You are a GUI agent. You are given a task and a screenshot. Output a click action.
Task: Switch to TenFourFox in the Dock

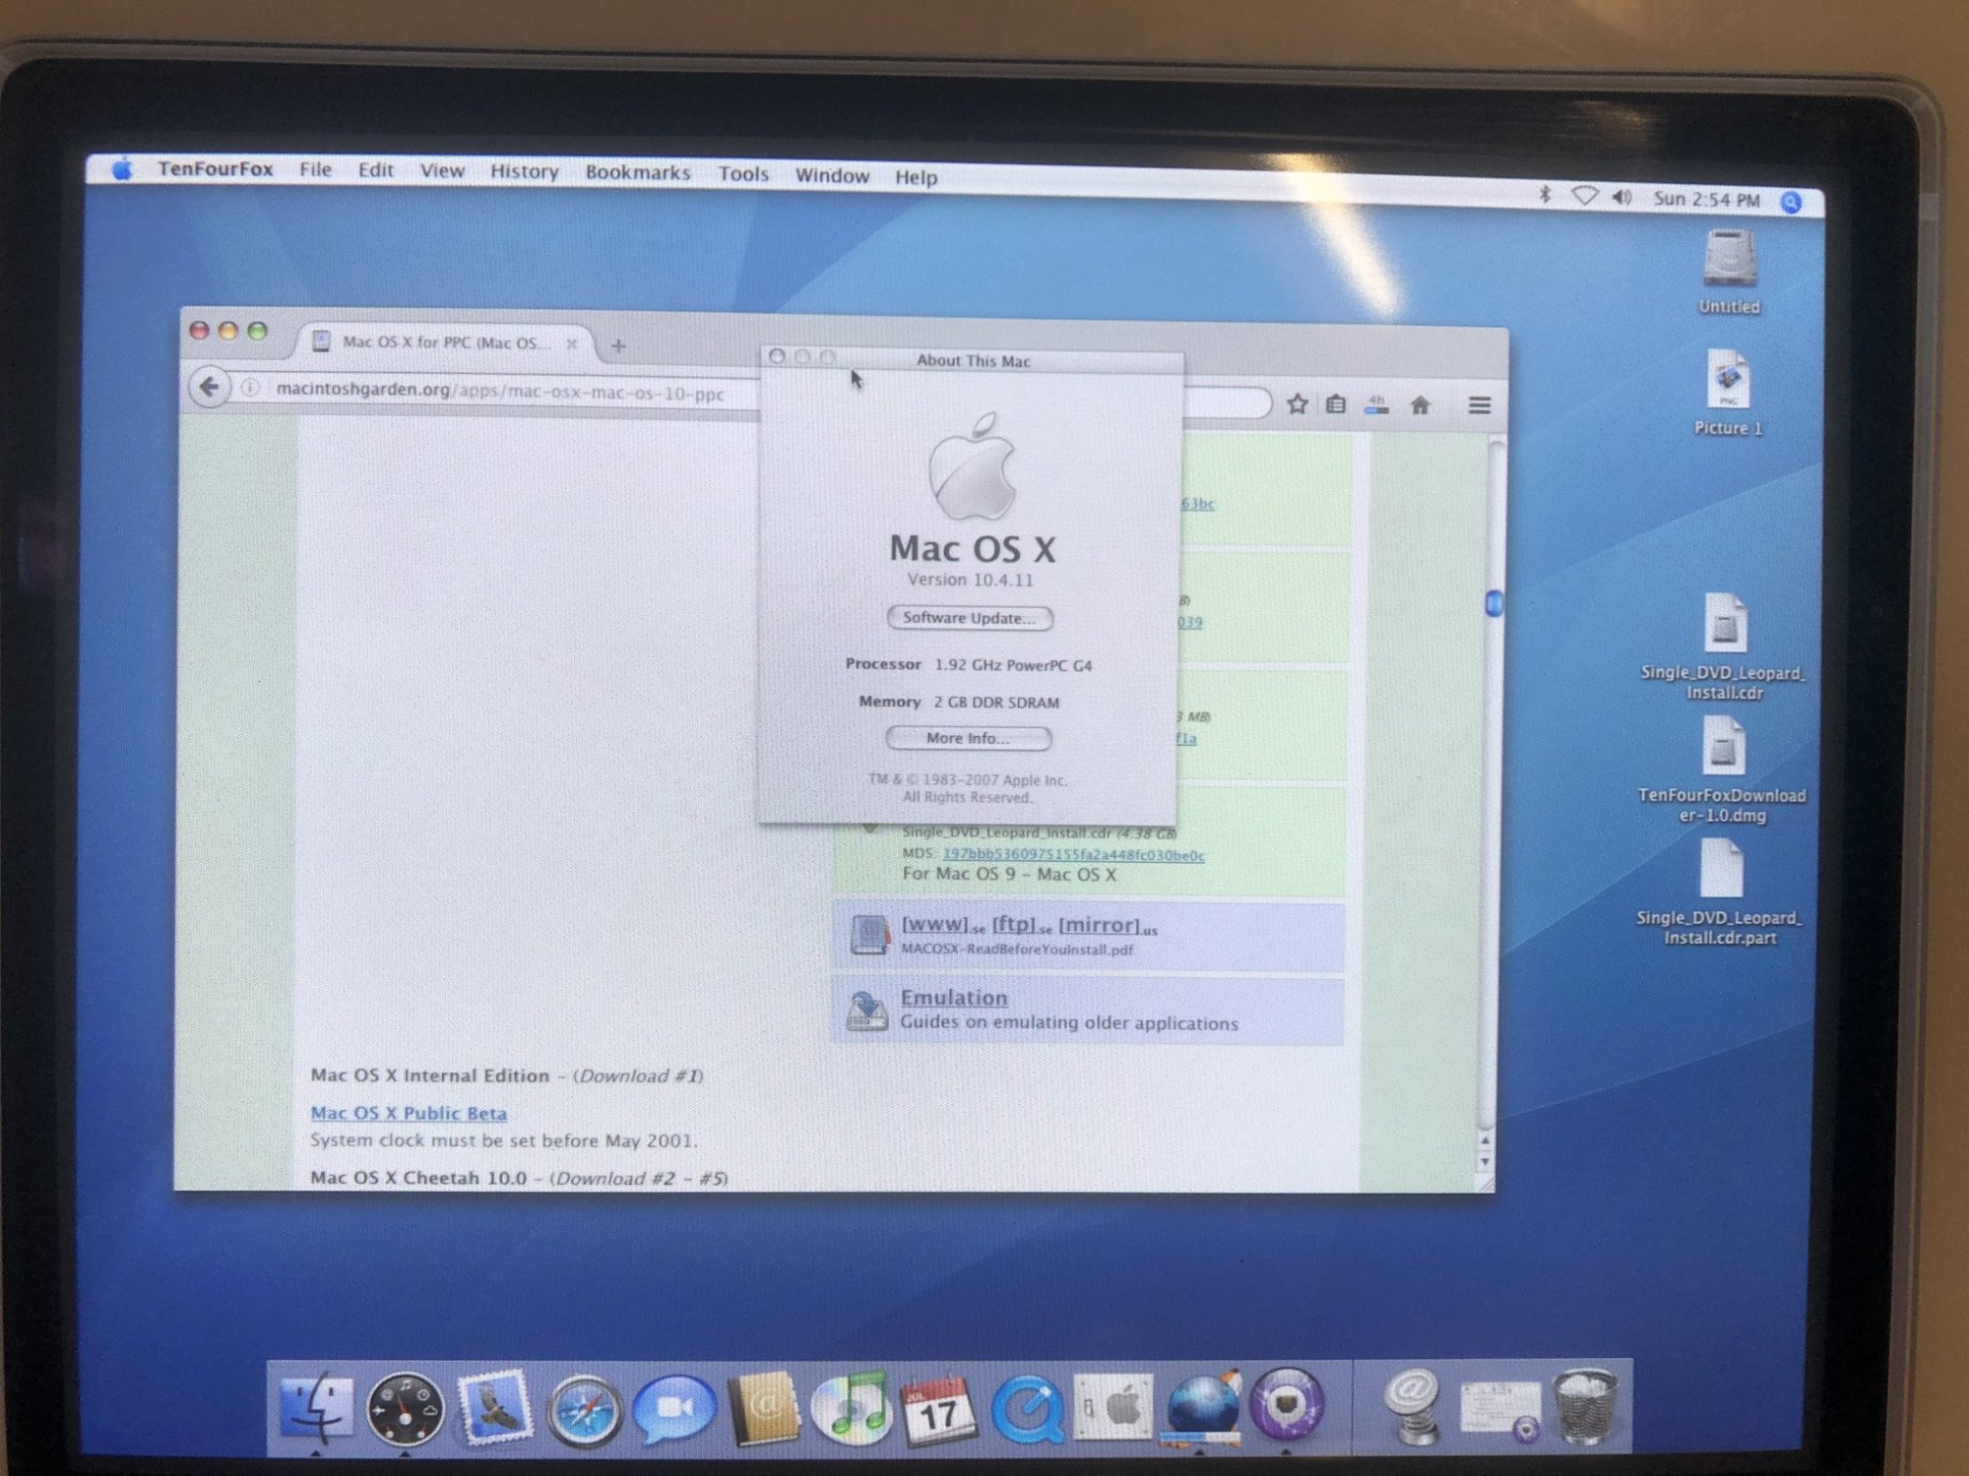click(1201, 1407)
